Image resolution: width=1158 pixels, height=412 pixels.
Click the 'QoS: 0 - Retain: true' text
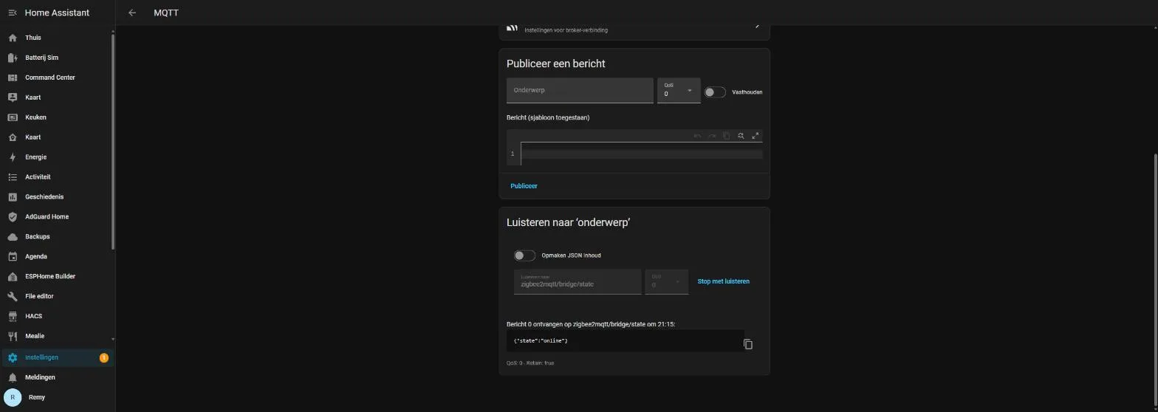[530, 363]
